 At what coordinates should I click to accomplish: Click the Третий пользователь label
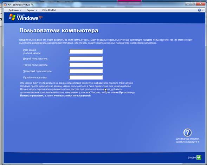coord(35,65)
